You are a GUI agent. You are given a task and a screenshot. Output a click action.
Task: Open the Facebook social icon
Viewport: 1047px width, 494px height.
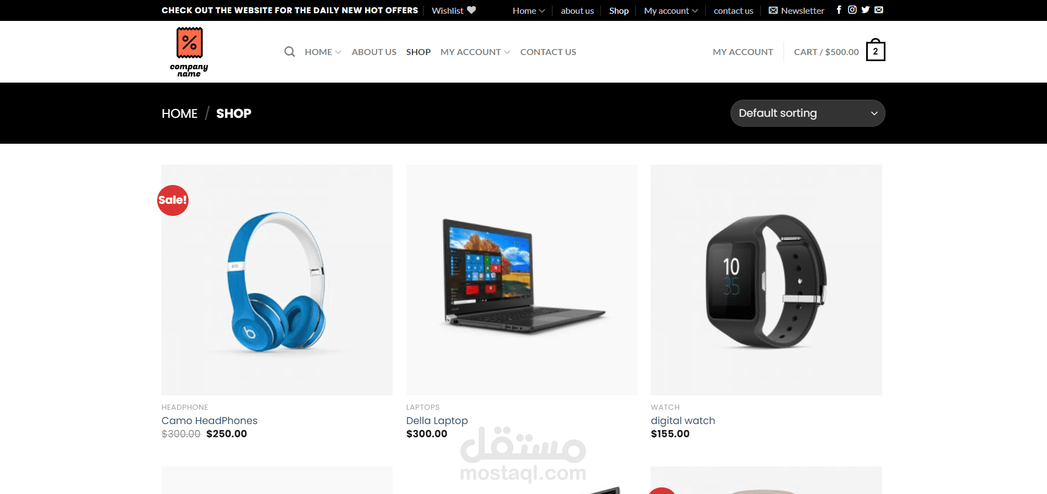point(839,10)
